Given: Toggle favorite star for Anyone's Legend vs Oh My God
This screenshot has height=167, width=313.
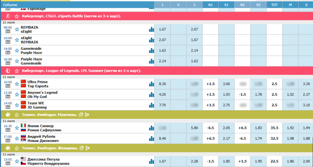Looking at the screenshot, I should (17, 94).
